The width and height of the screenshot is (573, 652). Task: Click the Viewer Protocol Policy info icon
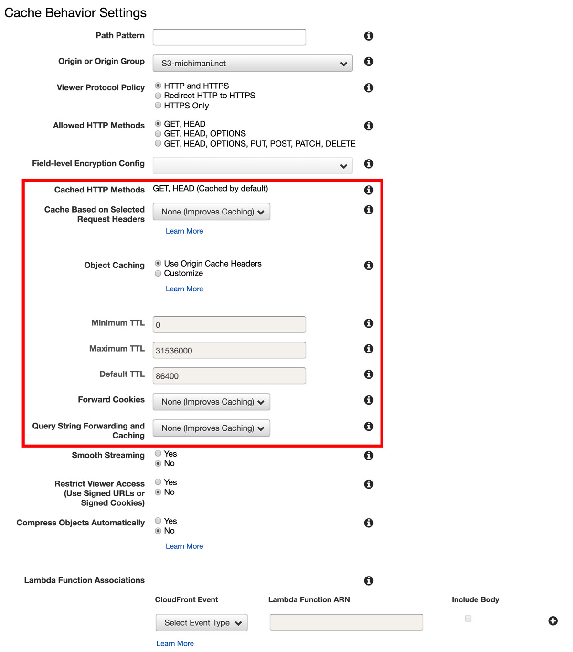click(x=368, y=88)
